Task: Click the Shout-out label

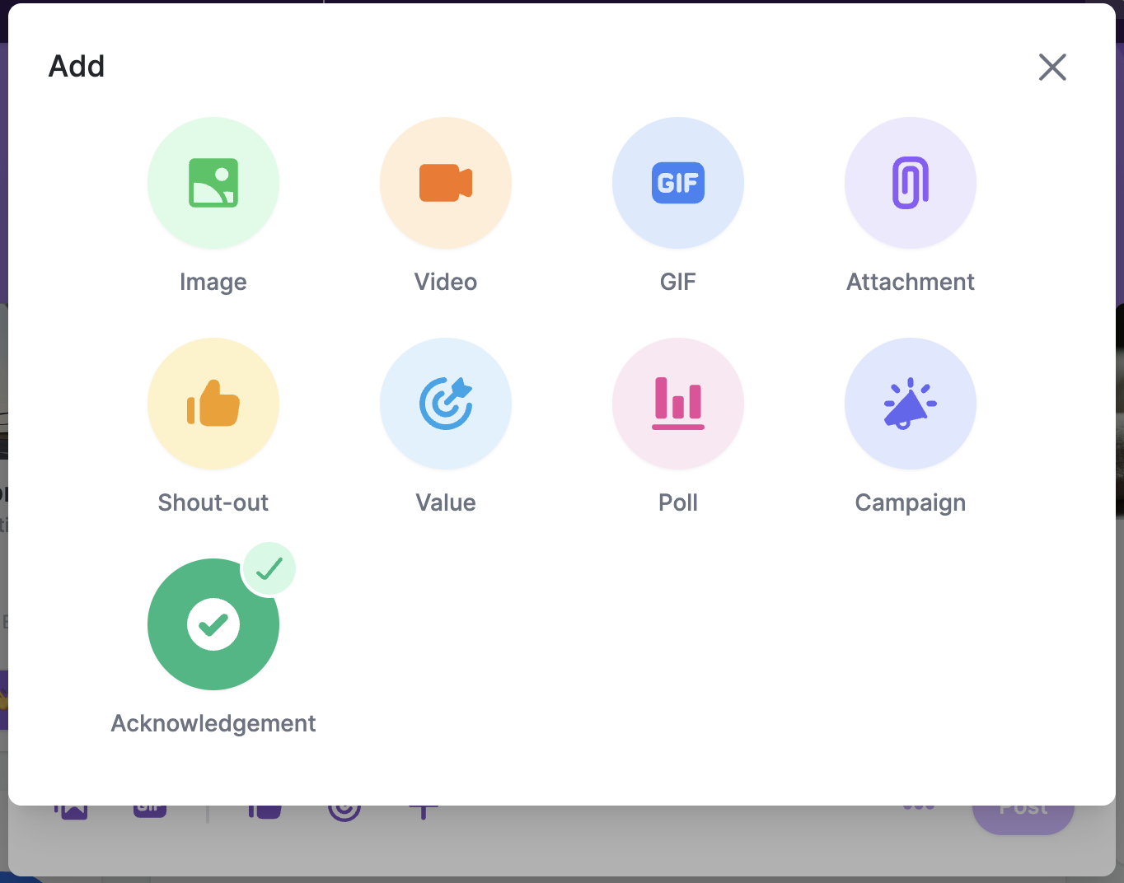Action: (213, 502)
